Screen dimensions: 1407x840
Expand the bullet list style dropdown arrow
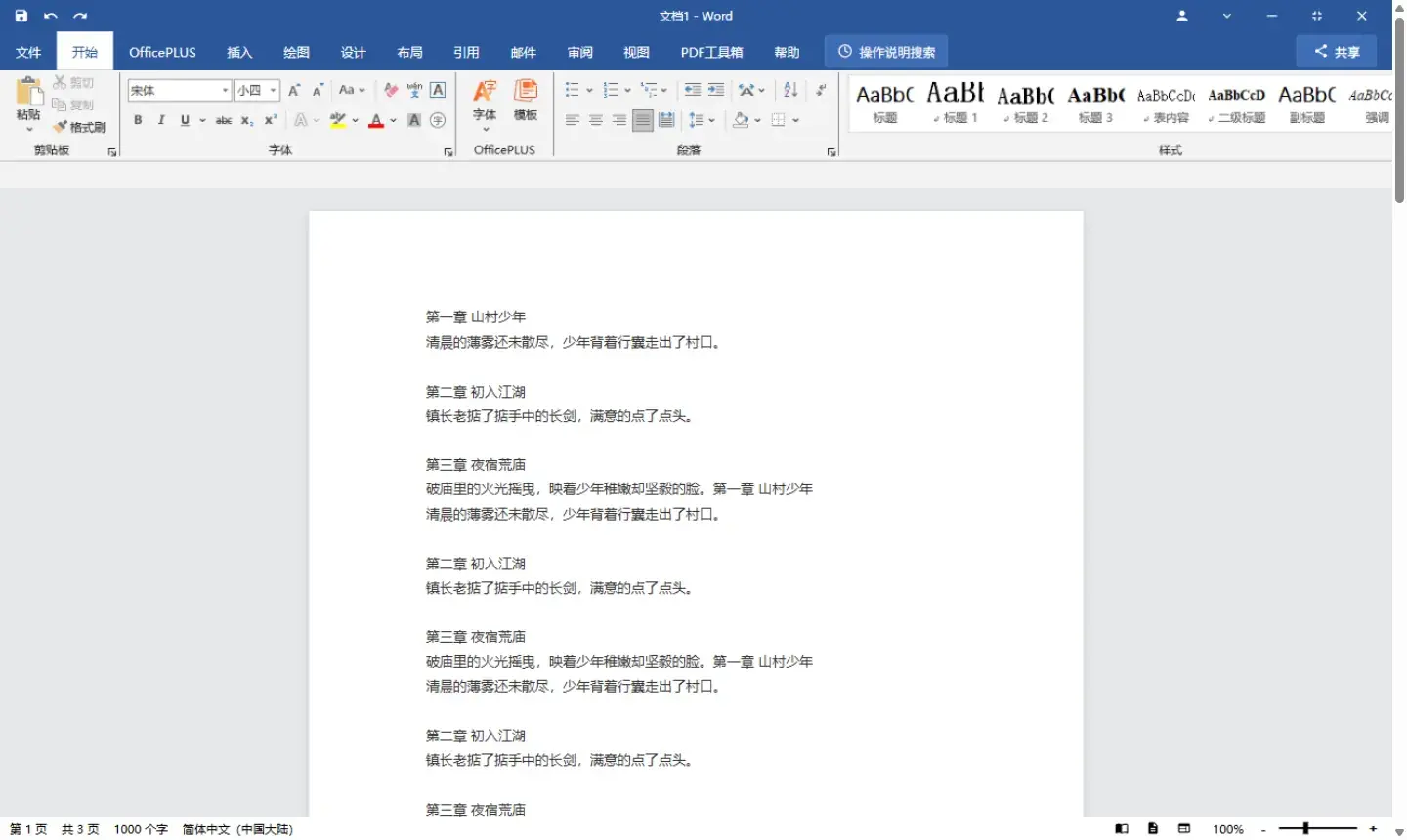click(x=589, y=90)
